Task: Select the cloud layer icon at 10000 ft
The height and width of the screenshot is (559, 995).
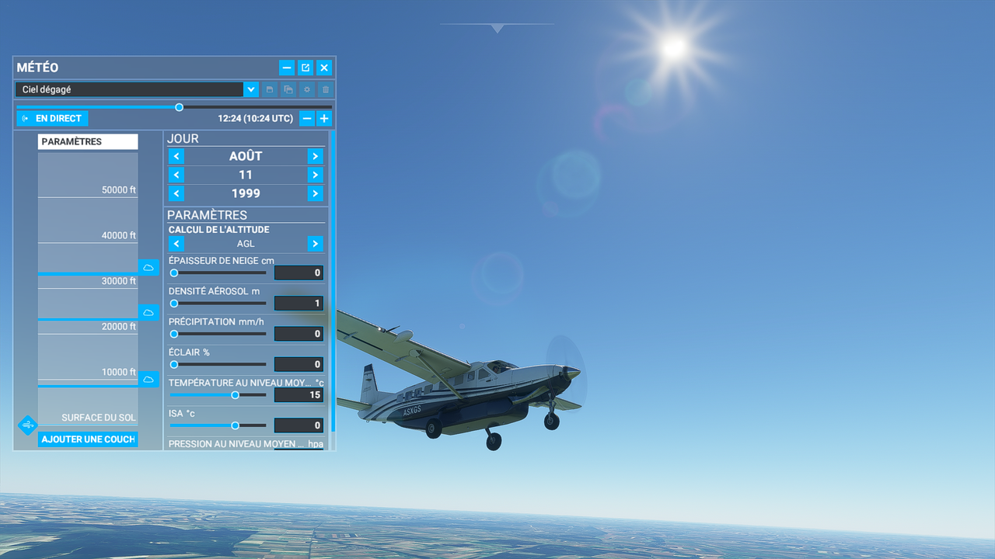Action: tap(148, 379)
